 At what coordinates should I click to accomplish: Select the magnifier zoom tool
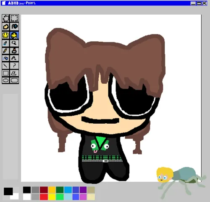point(14,43)
